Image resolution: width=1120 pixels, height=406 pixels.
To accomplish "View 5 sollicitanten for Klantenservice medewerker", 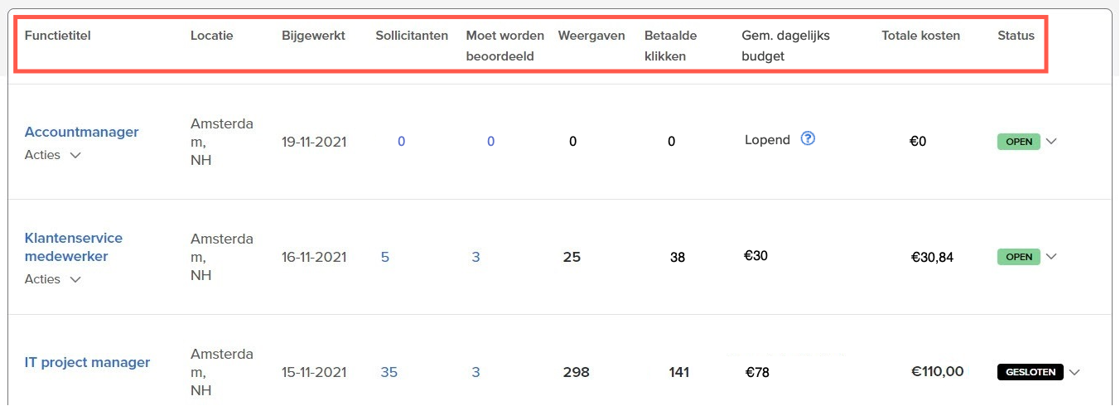I will click(385, 257).
